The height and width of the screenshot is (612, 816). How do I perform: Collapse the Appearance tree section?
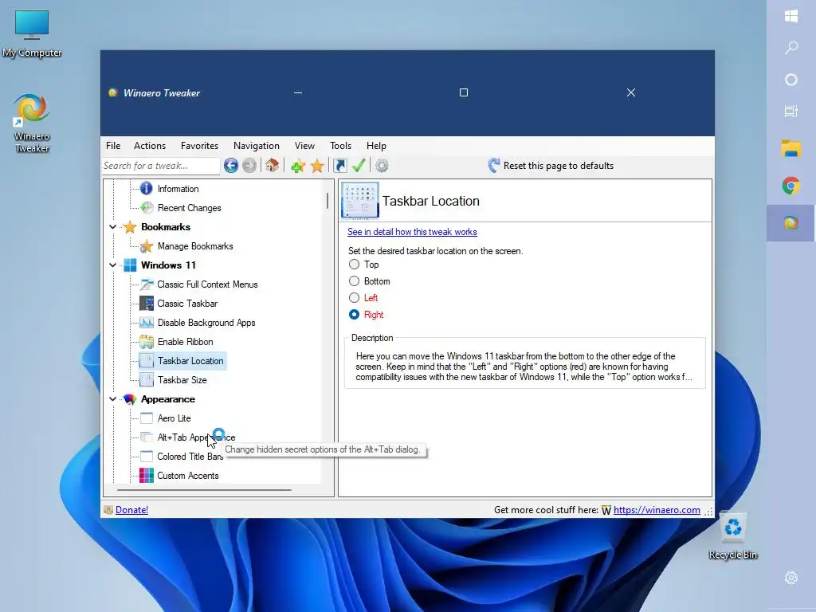click(x=112, y=399)
